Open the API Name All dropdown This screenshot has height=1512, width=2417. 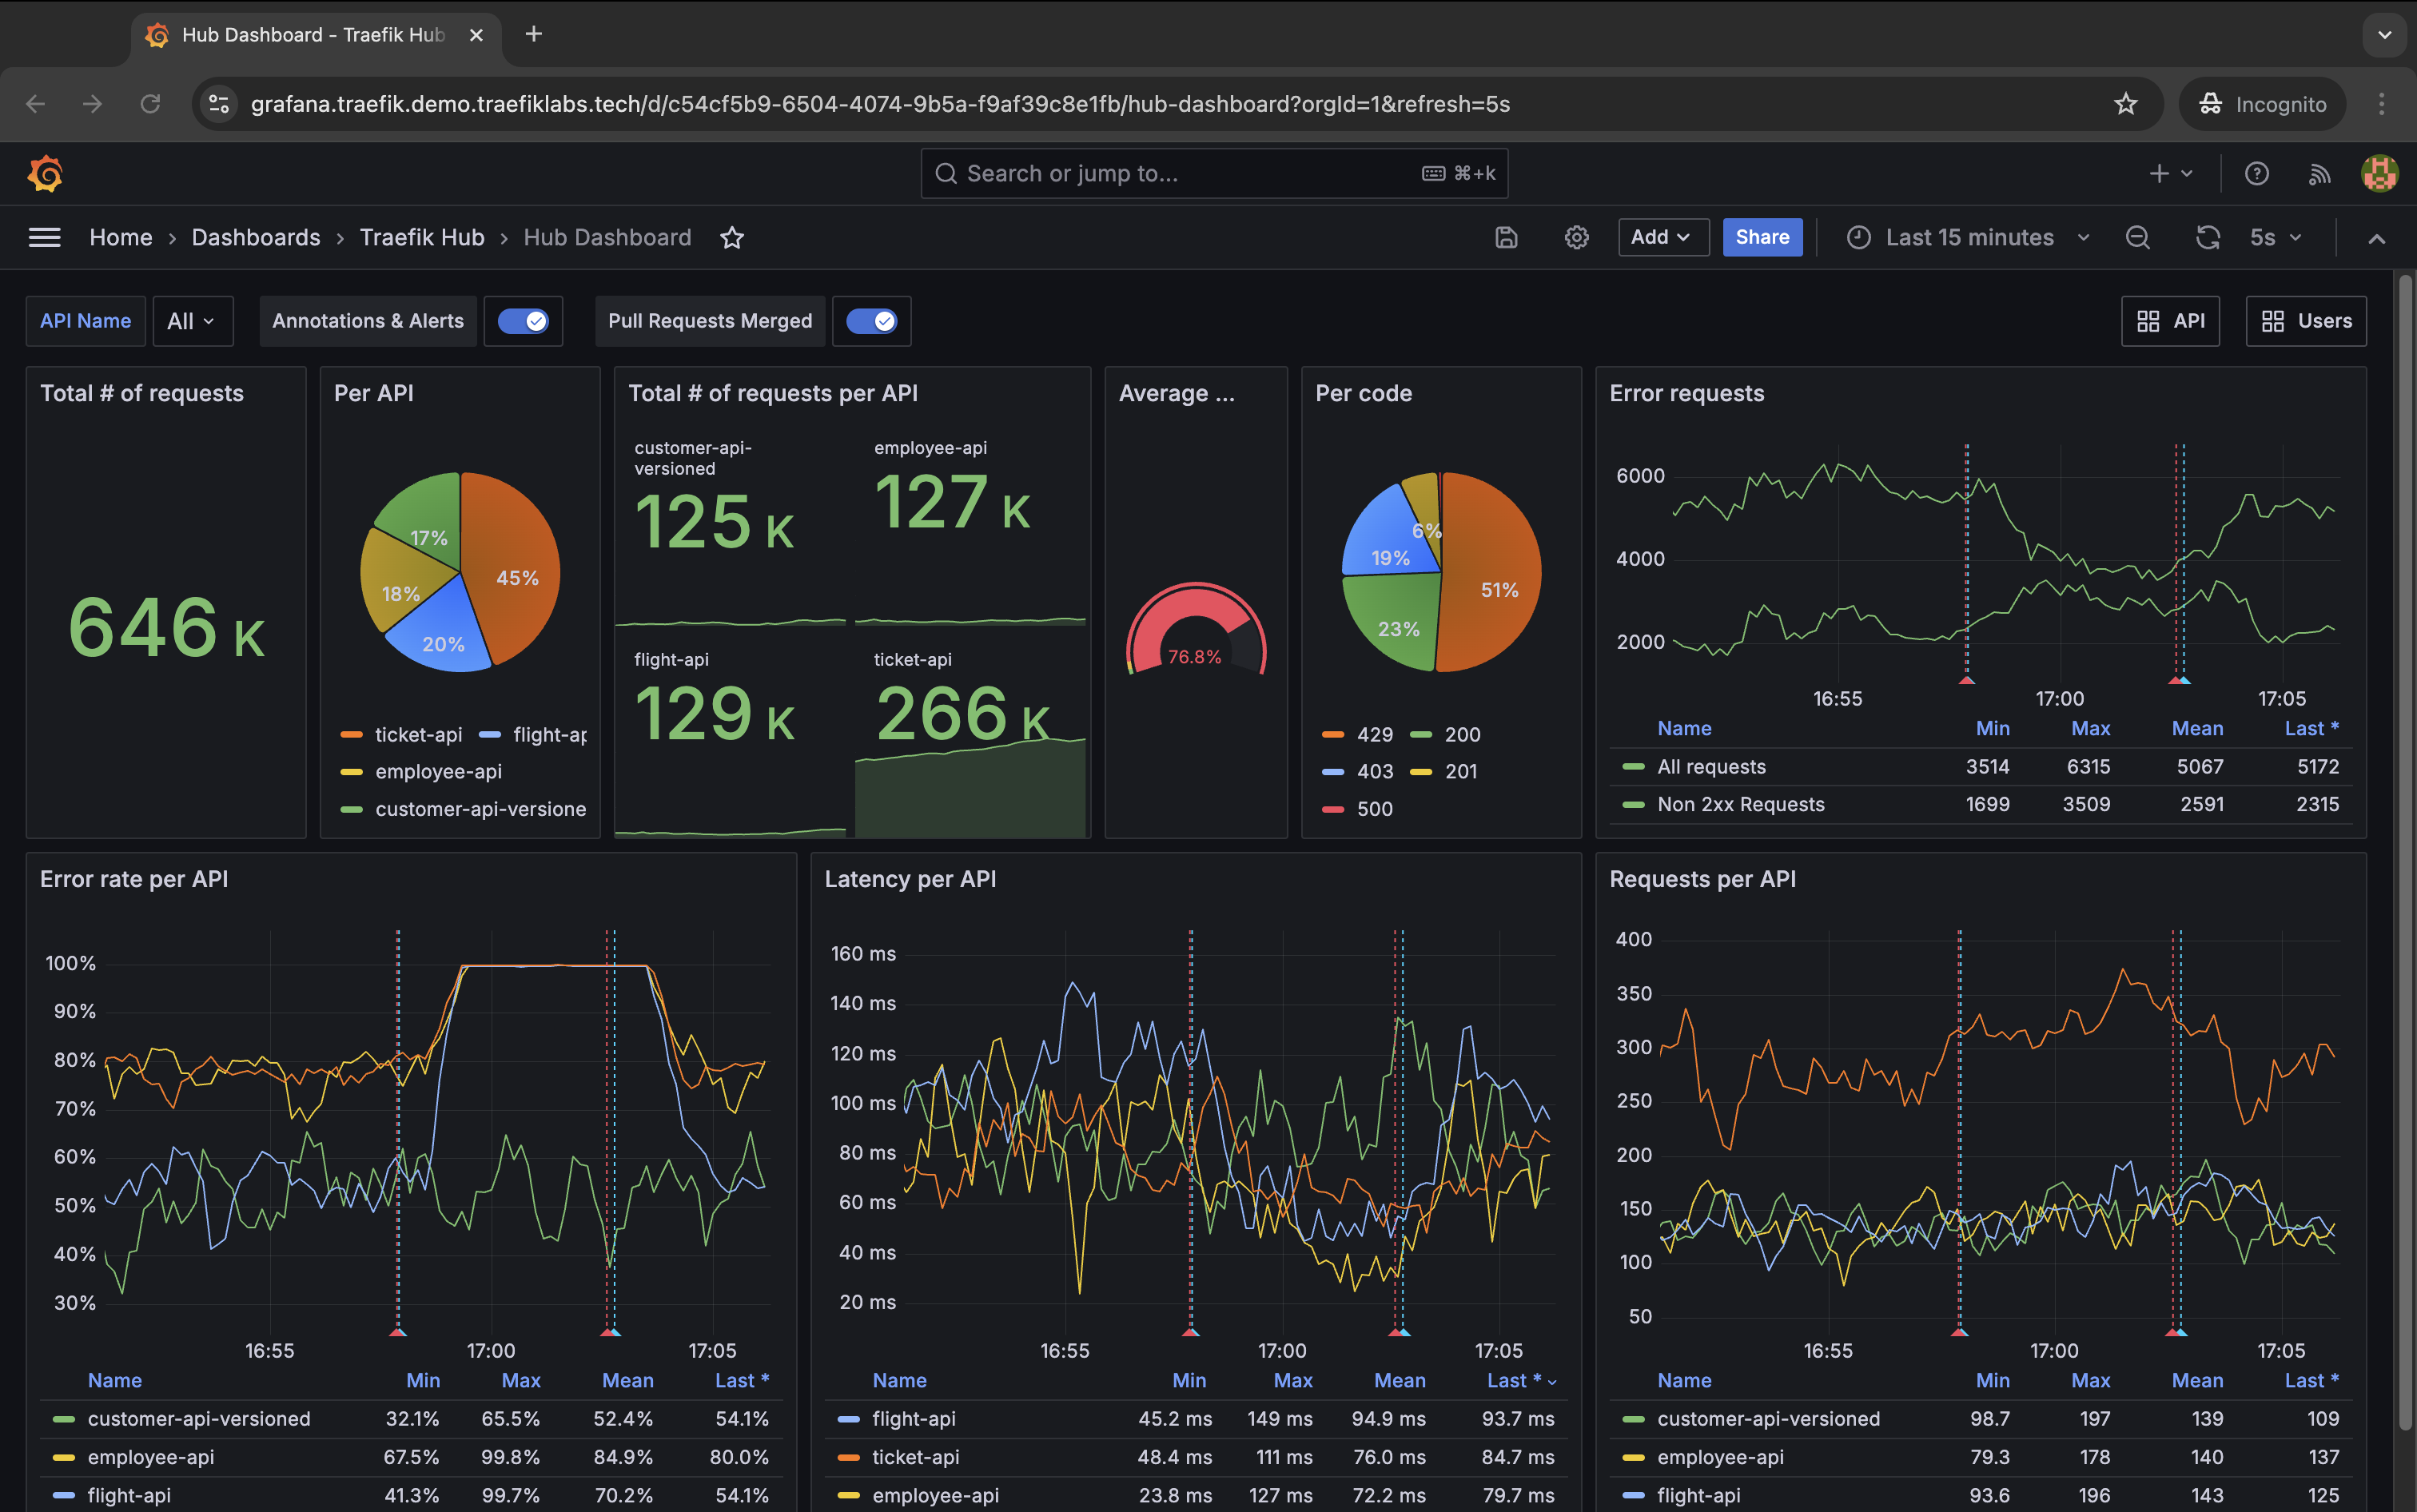192,321
